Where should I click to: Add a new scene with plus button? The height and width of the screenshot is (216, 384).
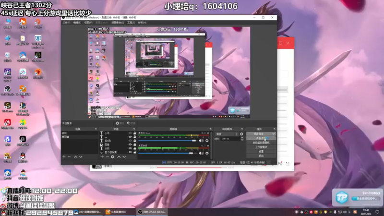tap(64, 157)
